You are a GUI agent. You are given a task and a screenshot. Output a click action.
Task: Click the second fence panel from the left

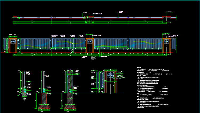[x=69, y=44]
